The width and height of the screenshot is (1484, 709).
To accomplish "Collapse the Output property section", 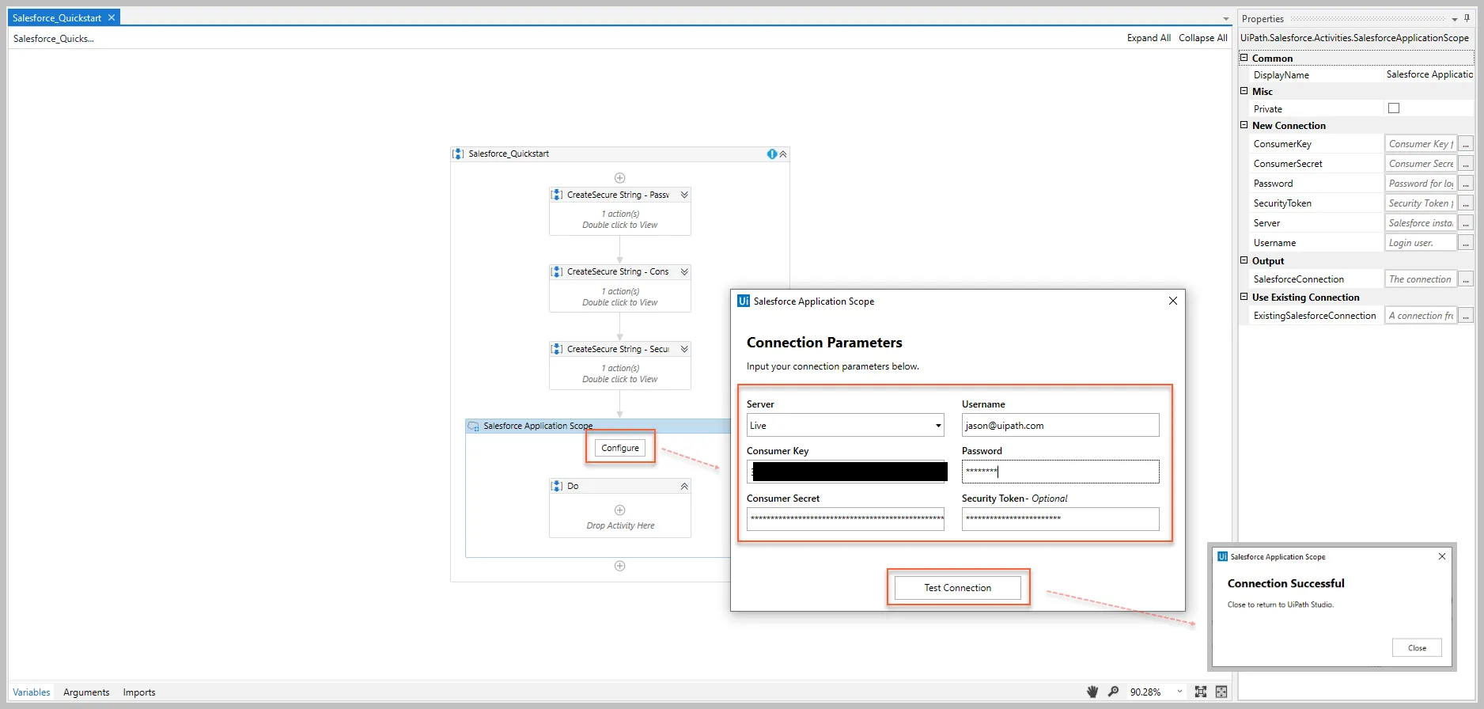I will click(1244, 260).
